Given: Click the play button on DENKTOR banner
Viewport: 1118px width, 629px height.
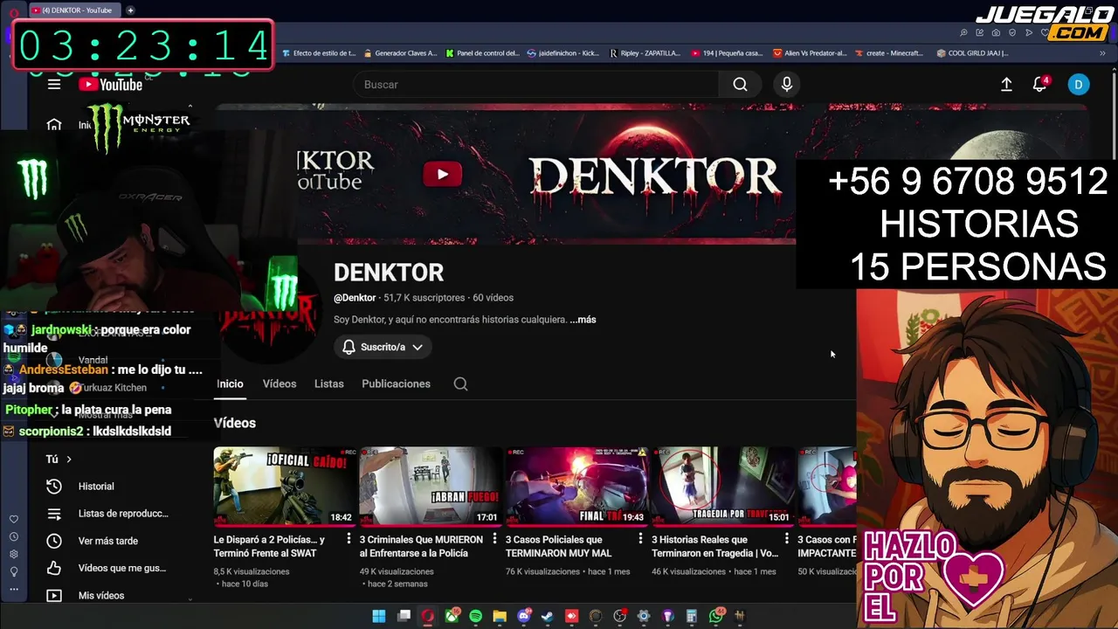Looking at the screenshot, I should click(443, 174).
